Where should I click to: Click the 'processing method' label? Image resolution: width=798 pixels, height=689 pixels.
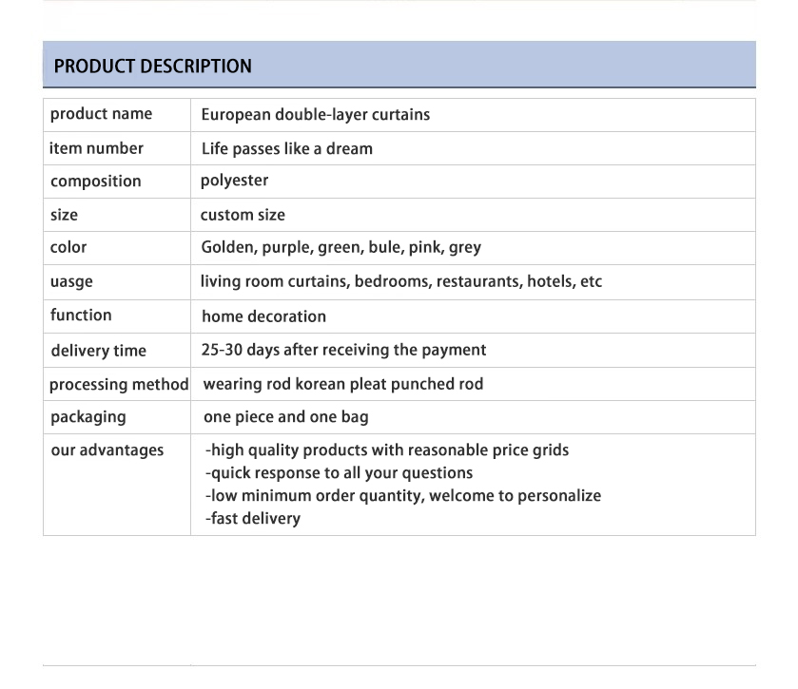[x=119, y=385]
